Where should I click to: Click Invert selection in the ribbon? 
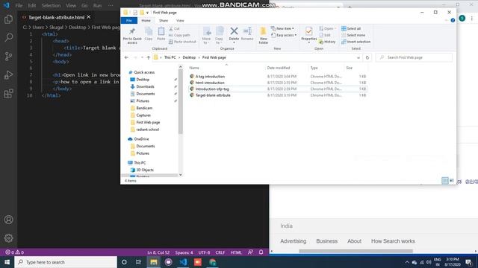pyautogui.click(x=356, y=42)
